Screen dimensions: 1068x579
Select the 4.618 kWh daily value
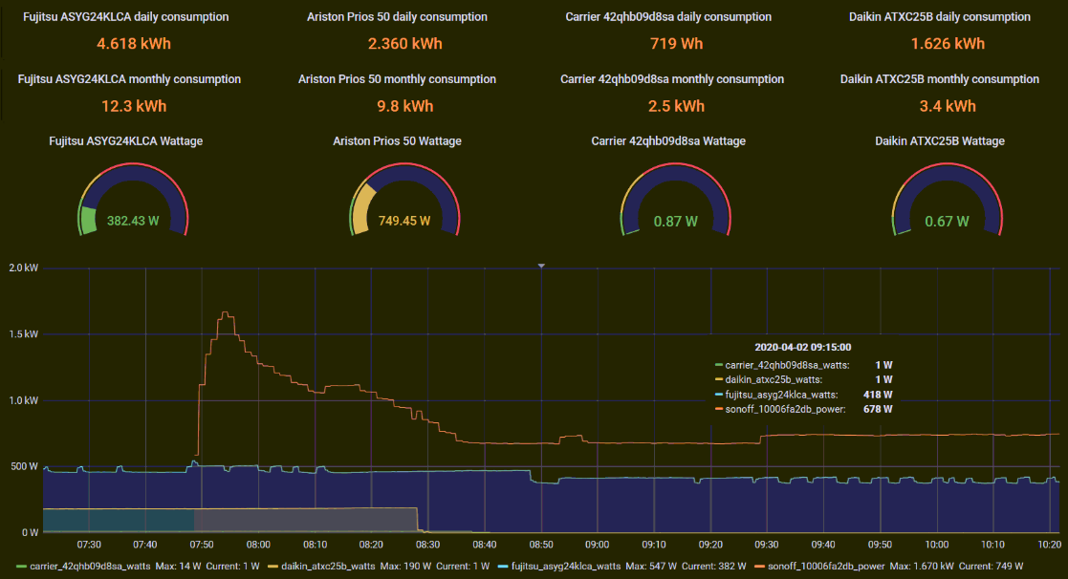coord(134,44)
